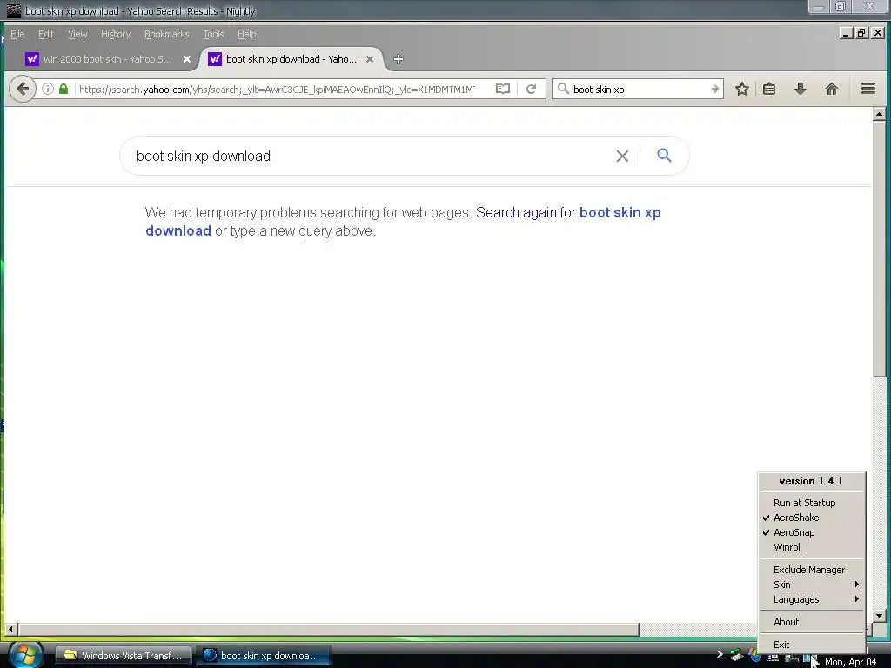Image resolution: width=891 pixels, height=668 pixels.
Task: Open the Edit menu
Action: [46, 34]
